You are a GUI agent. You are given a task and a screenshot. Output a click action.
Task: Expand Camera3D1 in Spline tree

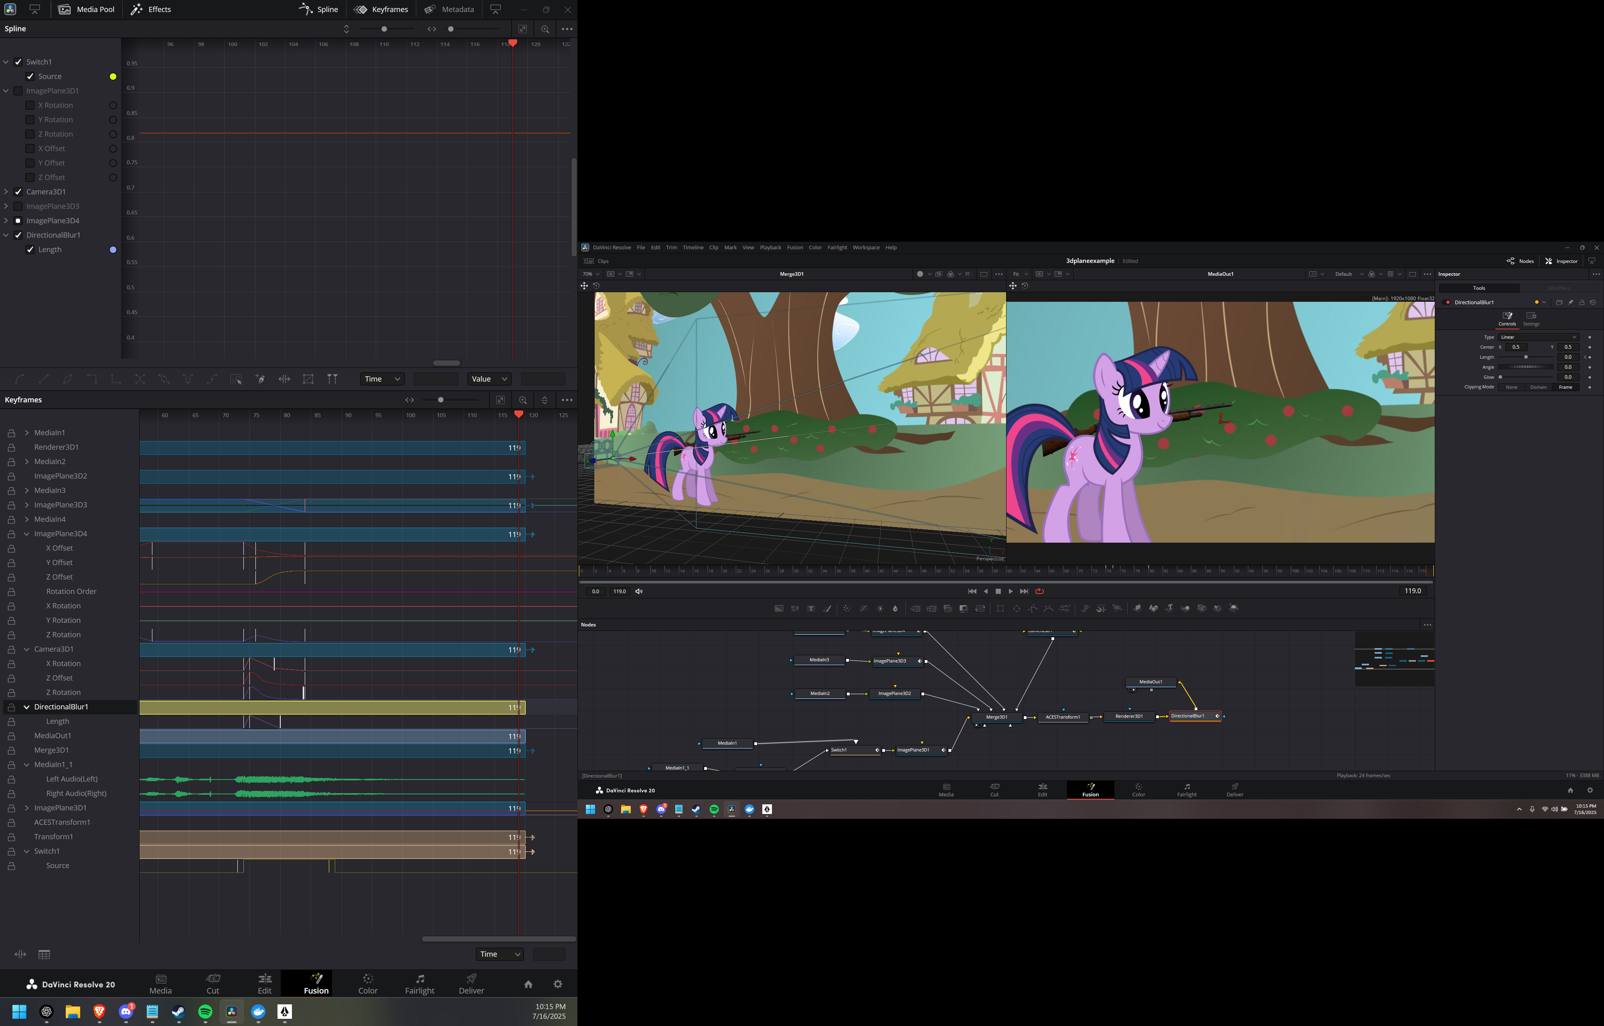point(6,192)
